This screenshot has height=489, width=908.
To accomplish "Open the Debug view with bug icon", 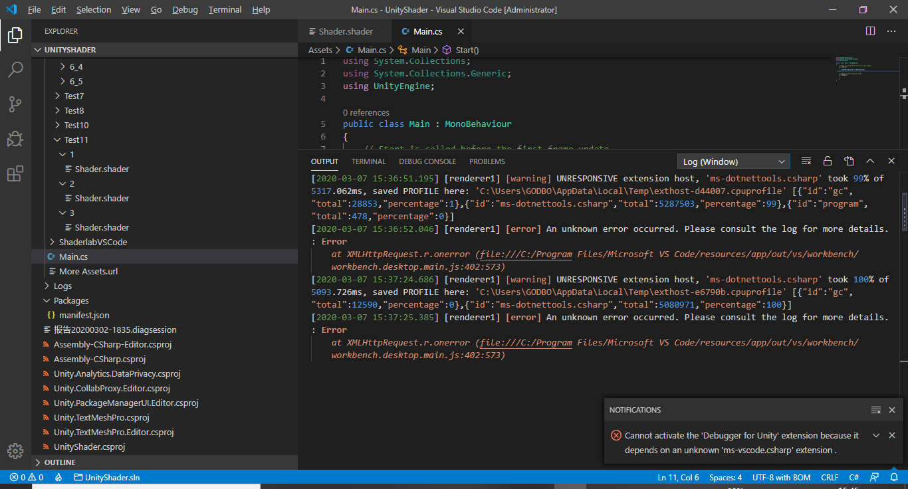I will (x=15, y=139).
